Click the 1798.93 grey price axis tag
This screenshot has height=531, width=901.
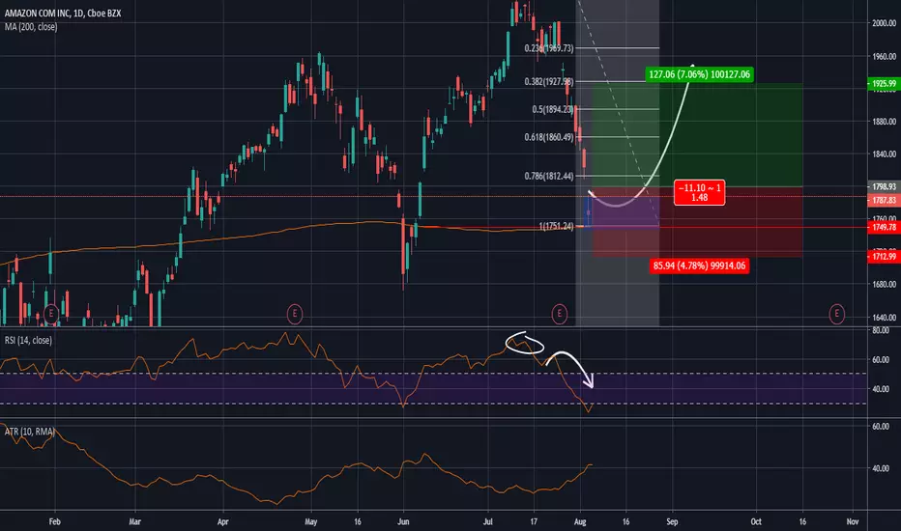[x=884, y=186]
